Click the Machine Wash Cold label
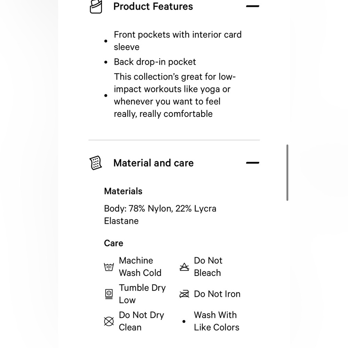This screenshot has height=348, width=348. (x=140, y=267)
